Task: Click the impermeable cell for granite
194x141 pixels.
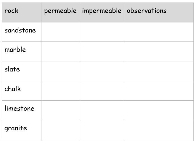Action: [x=101, y=130]
